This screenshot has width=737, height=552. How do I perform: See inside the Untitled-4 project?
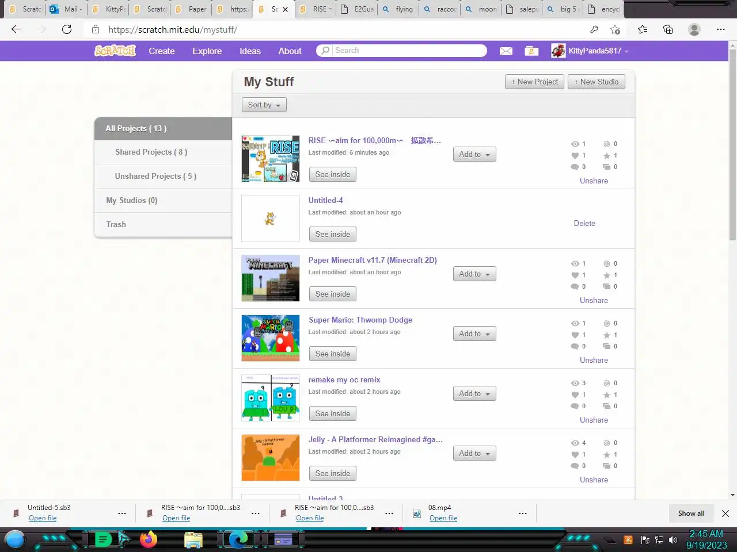[332, 234]
